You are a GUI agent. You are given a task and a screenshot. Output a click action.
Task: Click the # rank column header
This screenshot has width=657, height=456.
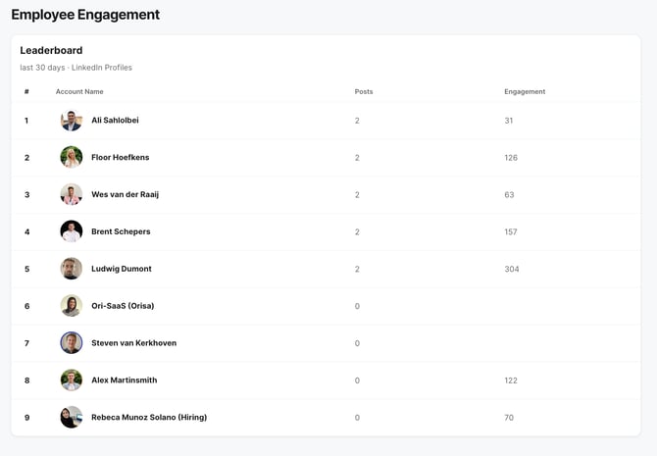pos(26,91)
